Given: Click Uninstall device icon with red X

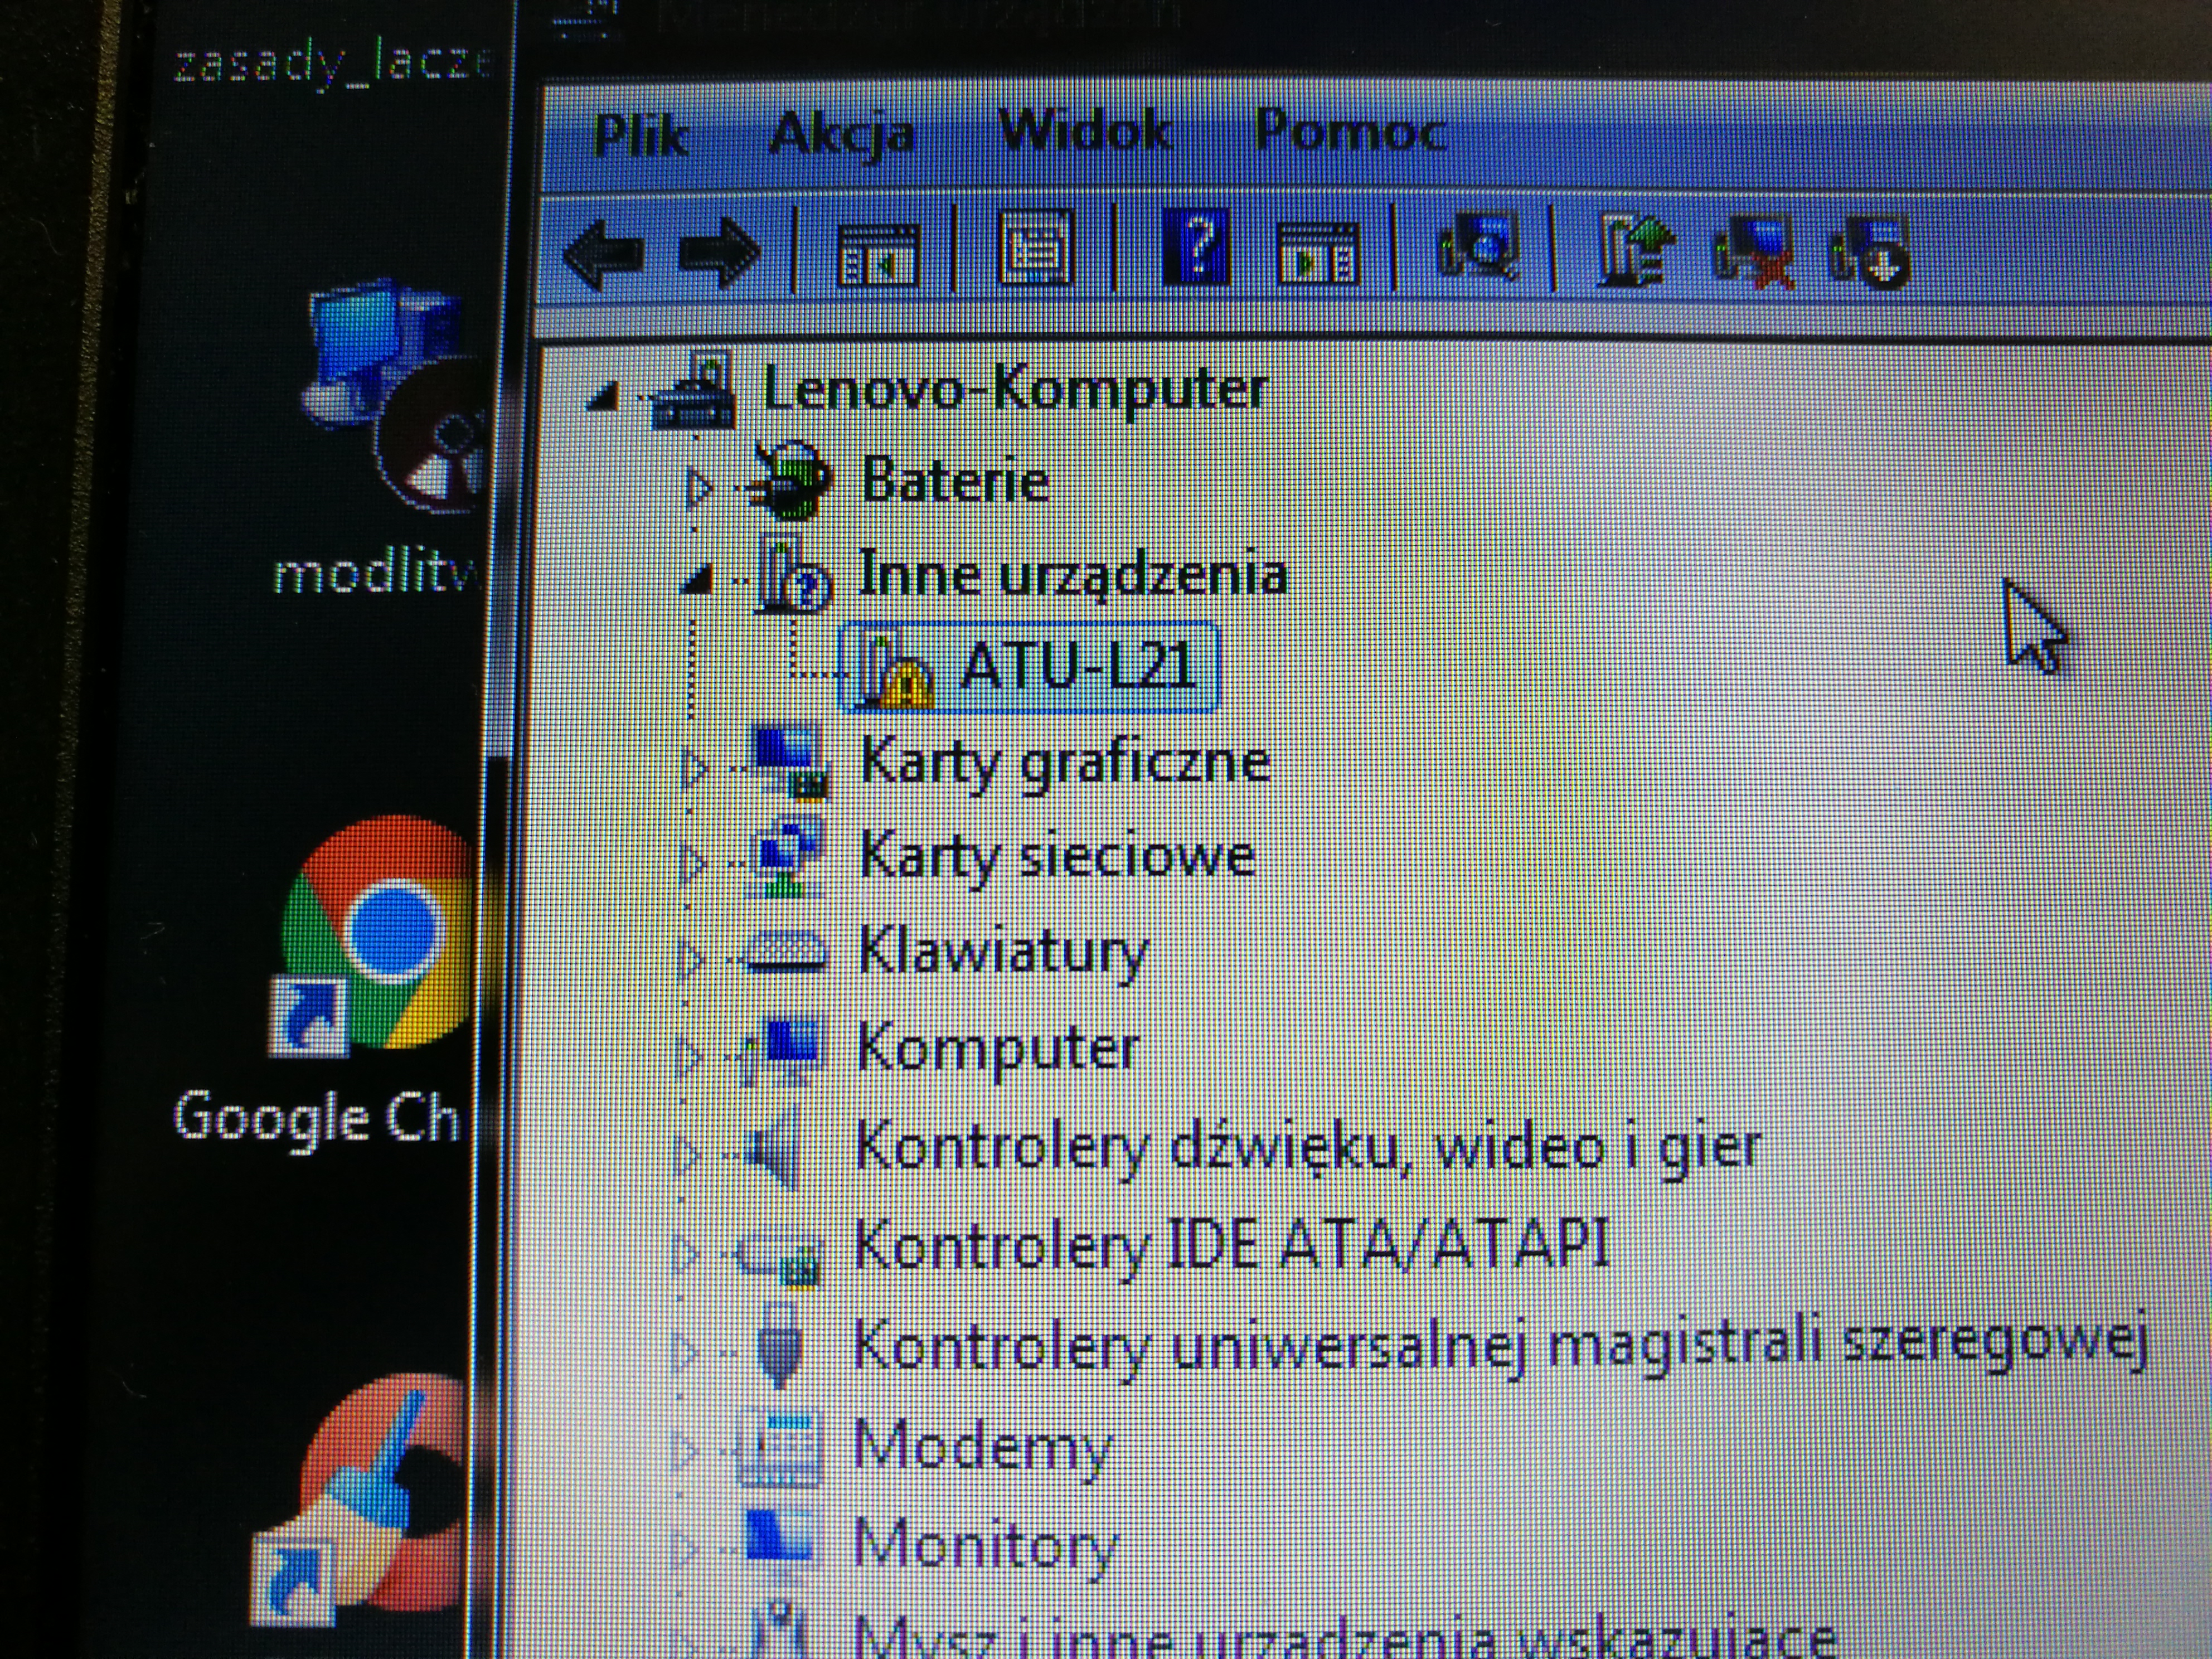Looking at the screenshot, I should 1755,253.
